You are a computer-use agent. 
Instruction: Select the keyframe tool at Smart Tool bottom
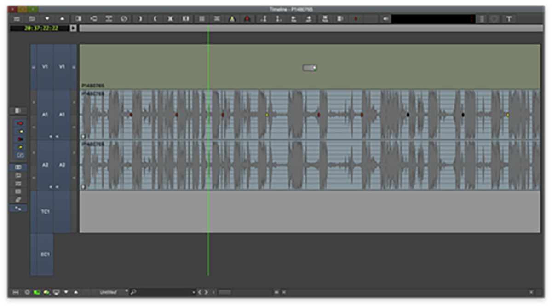20,155
